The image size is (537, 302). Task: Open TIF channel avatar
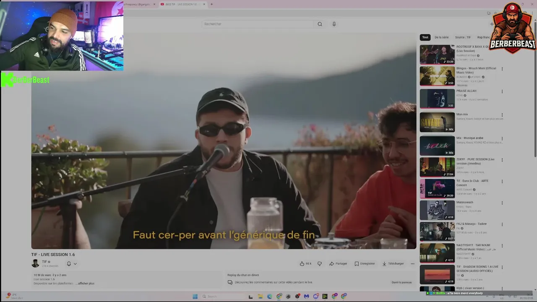click(35, 263)
